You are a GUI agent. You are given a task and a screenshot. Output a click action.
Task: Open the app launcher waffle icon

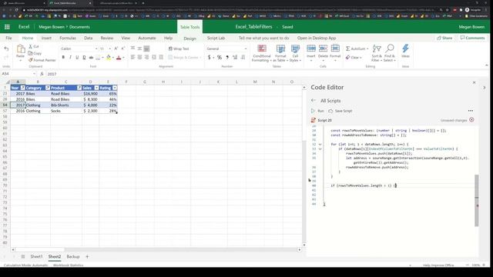click(x=7, y=27)
